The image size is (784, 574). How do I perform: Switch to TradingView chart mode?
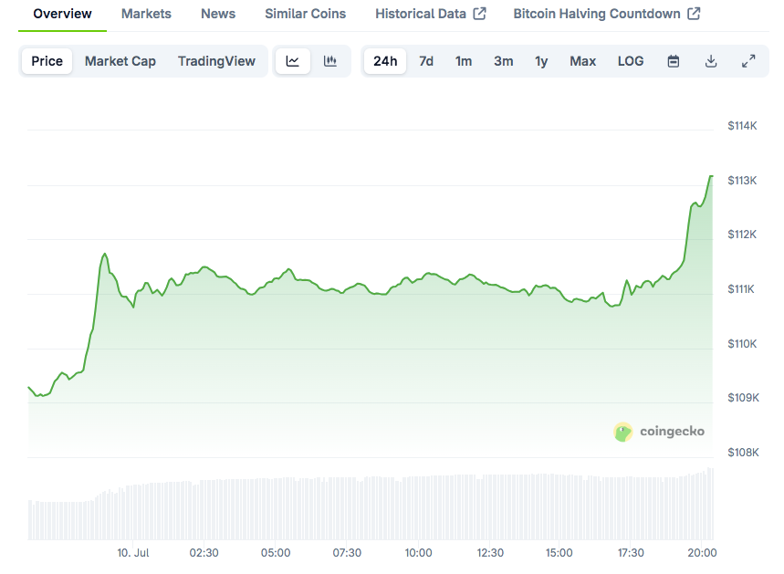(216, 61)
